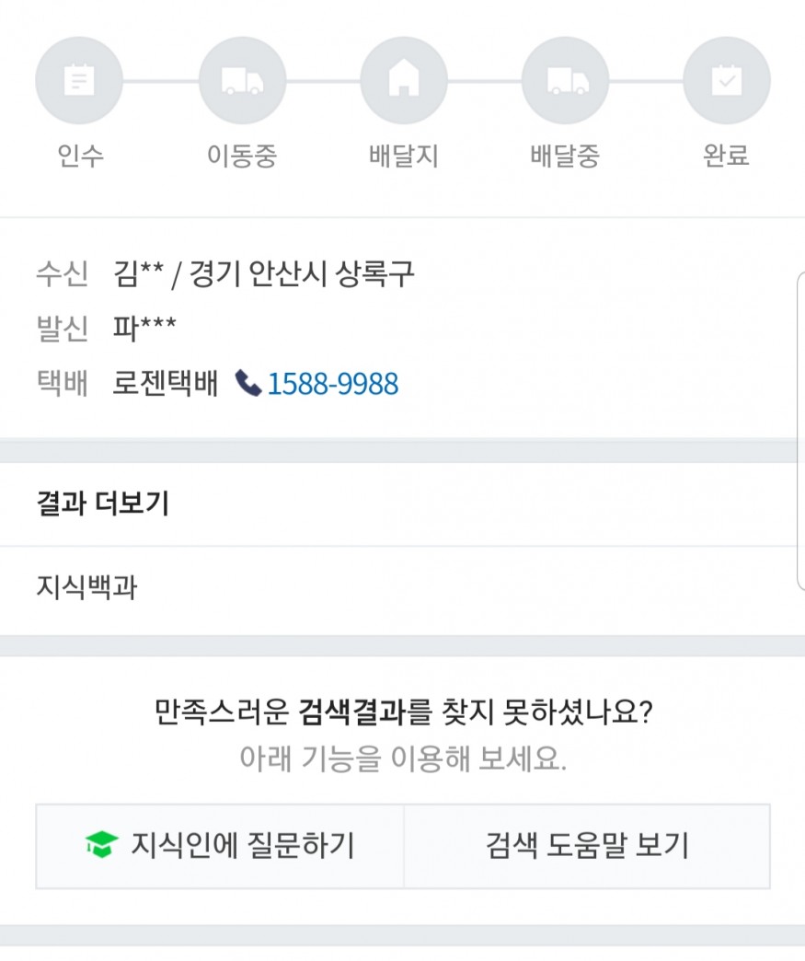Click the 결과 더보기 heading

103,504
